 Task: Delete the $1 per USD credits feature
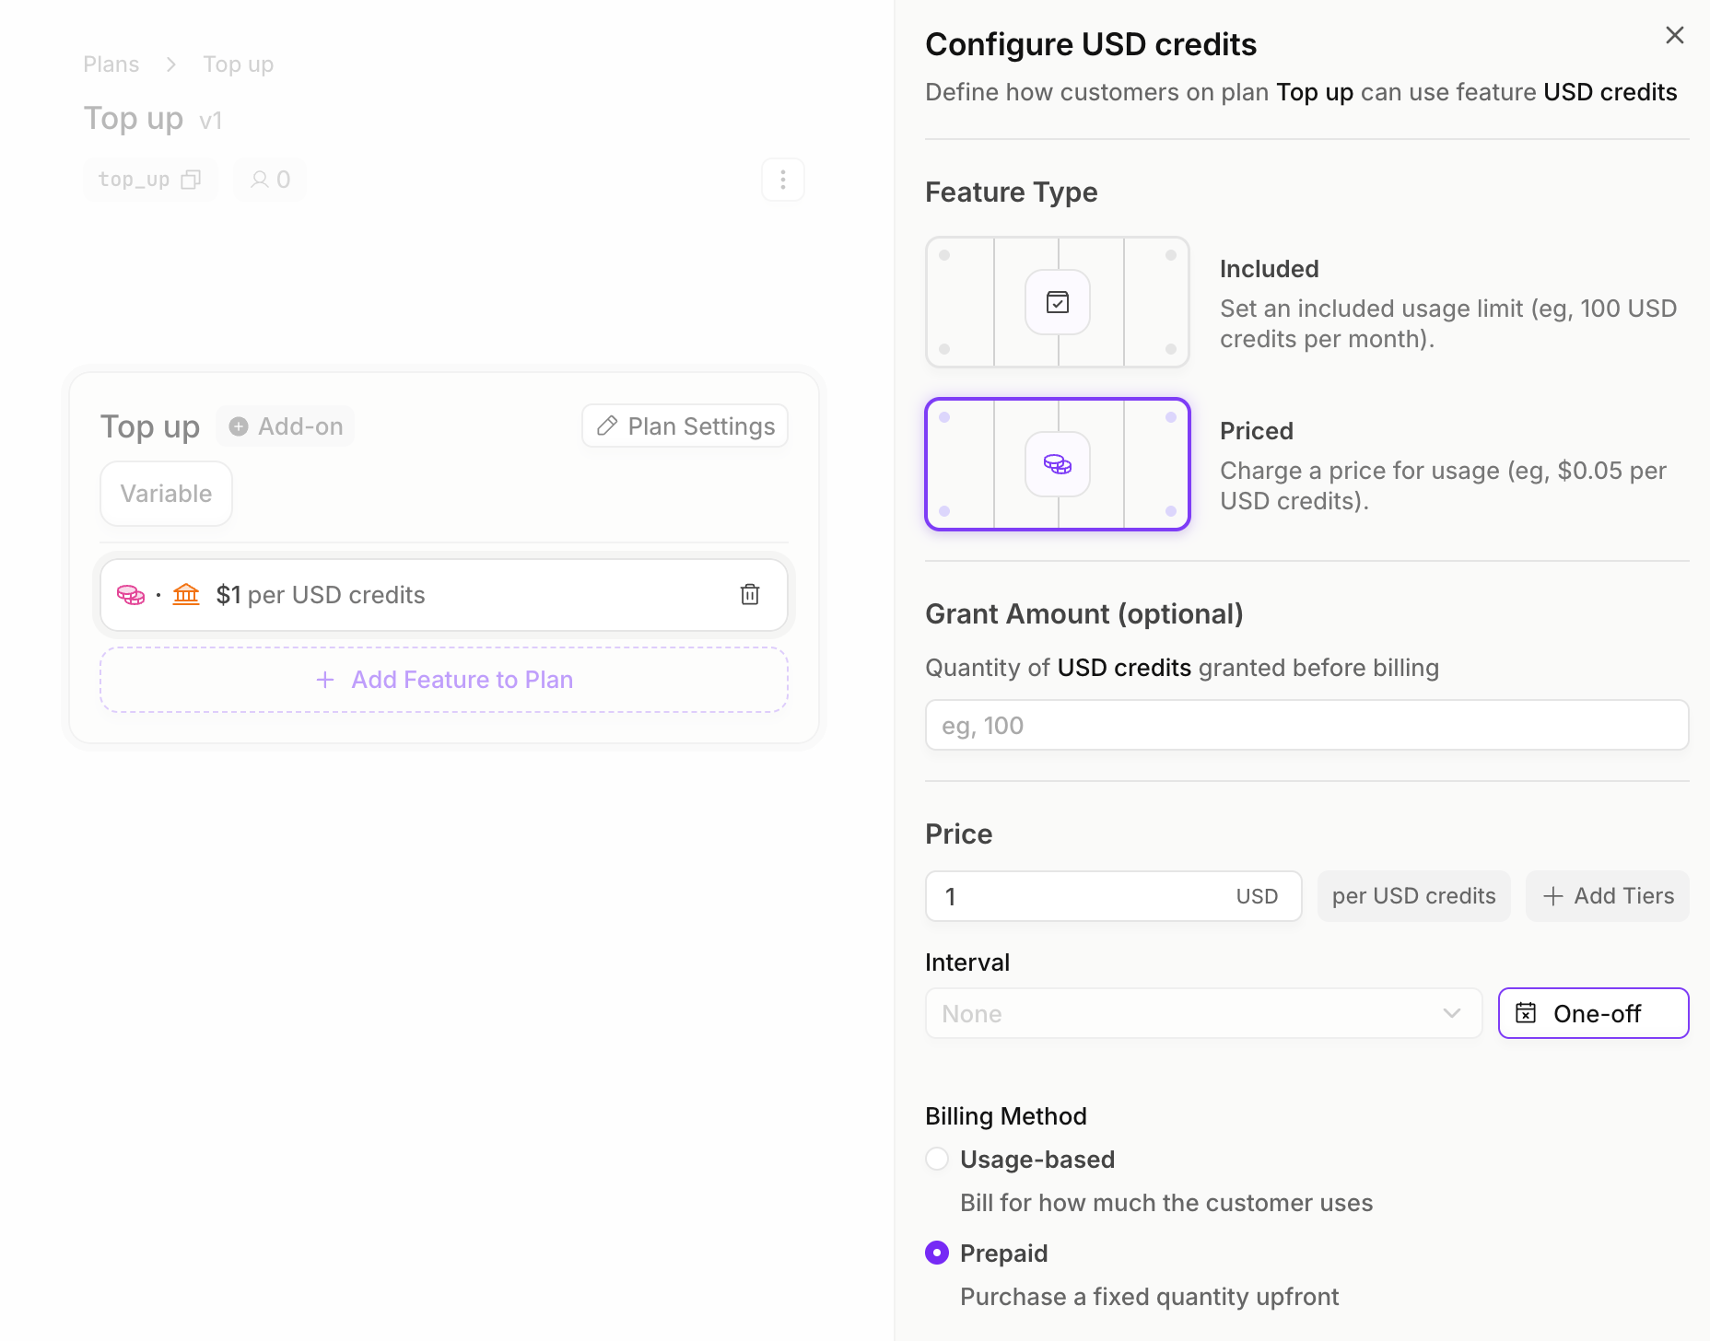750,595
